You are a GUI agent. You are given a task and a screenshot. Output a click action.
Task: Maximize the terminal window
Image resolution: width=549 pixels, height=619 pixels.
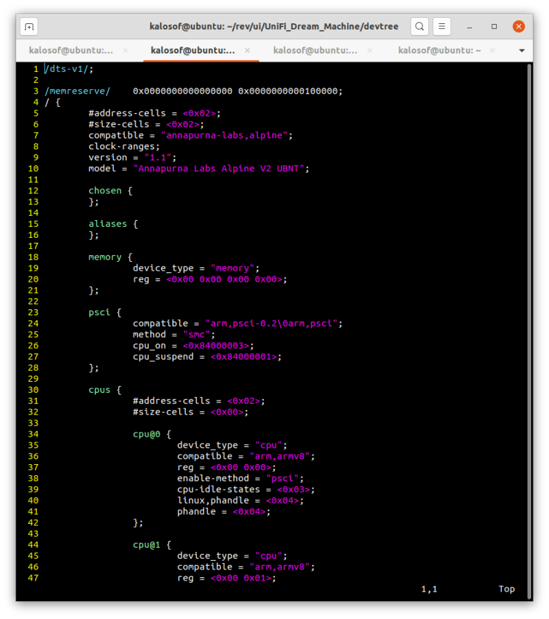tap(493, 26)
